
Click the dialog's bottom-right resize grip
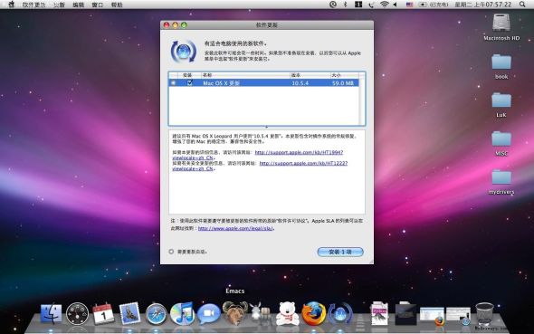pyautogui.click(x=370, y=262)
